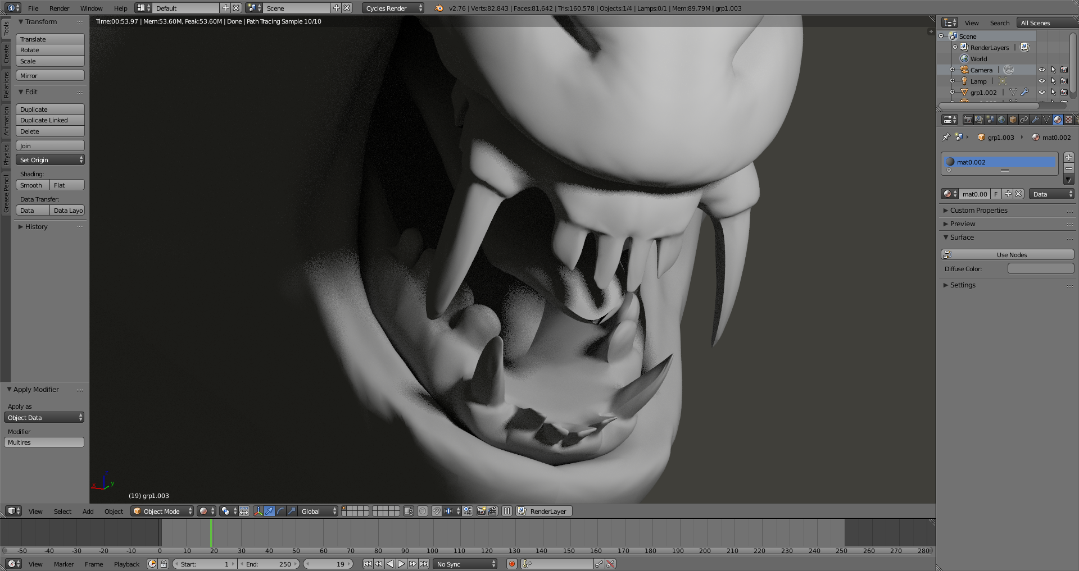Toggle grp1.002 visibility eye in outliner
This screenshot has height=571, width=1079.
point(1042,92)
